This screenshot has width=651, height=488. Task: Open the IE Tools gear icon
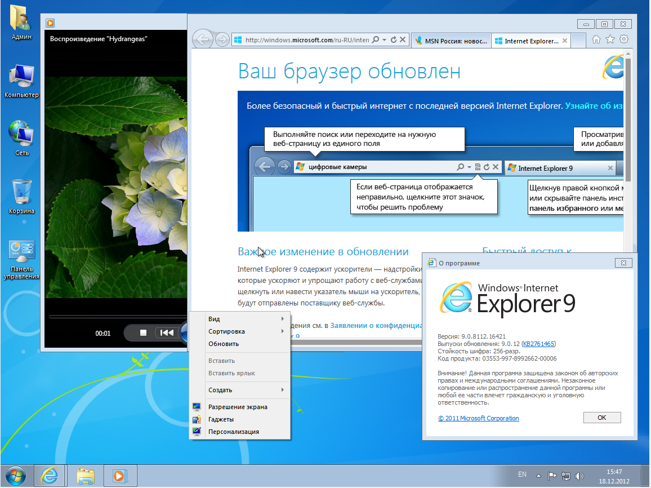pos(623,39)
